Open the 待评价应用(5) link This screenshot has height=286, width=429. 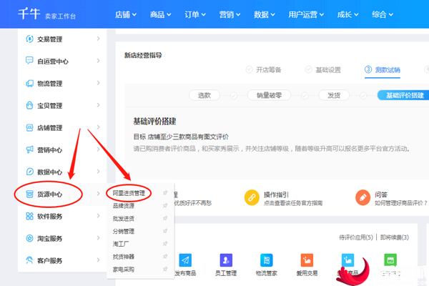[356, 237]
